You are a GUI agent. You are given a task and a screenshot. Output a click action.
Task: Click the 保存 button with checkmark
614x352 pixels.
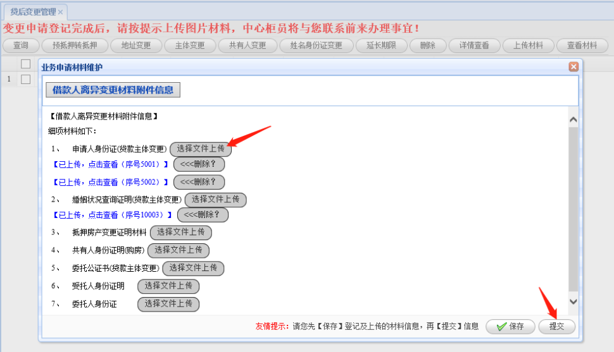click(510, 327)
